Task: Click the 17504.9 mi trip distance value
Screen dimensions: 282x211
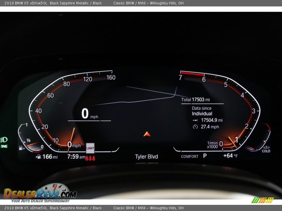Action: pos(212,120)
